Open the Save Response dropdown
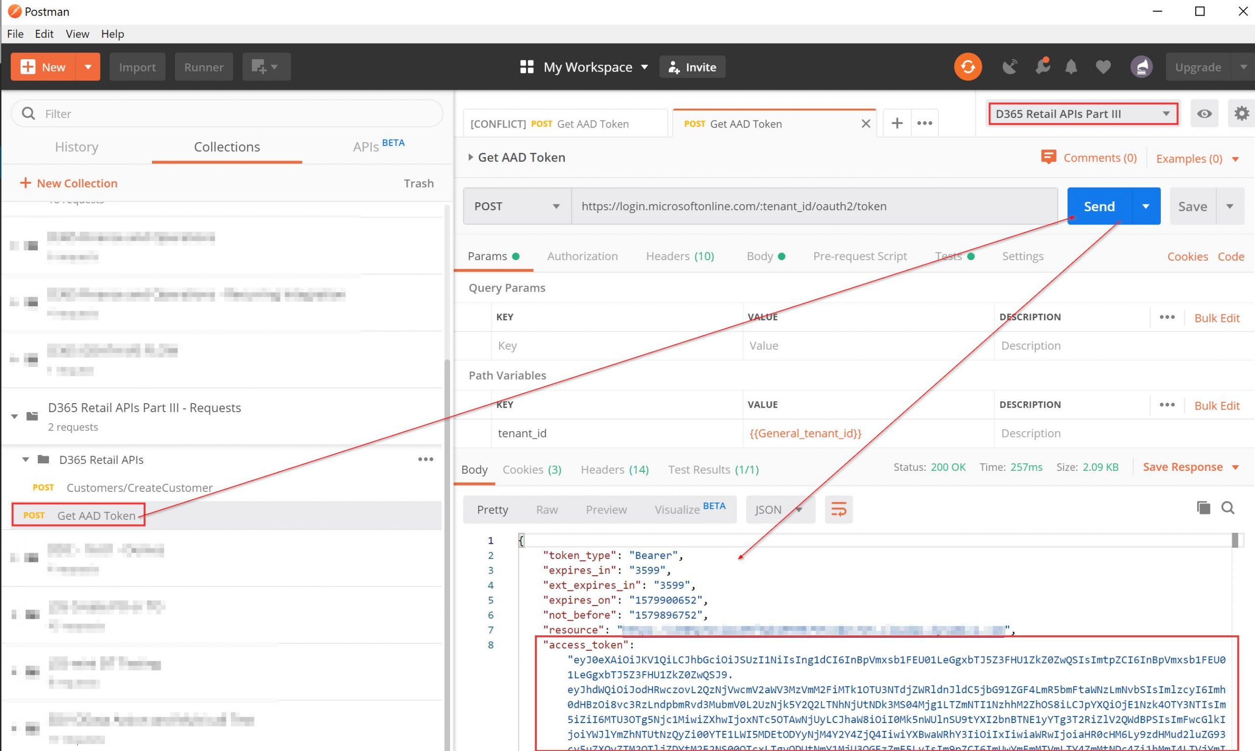 click(x=1190, y=466)
